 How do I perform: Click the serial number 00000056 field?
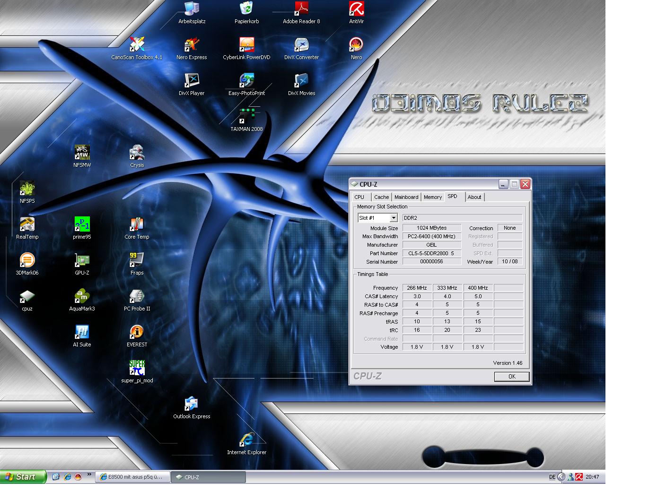pyautogui.click(x=431, y=262)
